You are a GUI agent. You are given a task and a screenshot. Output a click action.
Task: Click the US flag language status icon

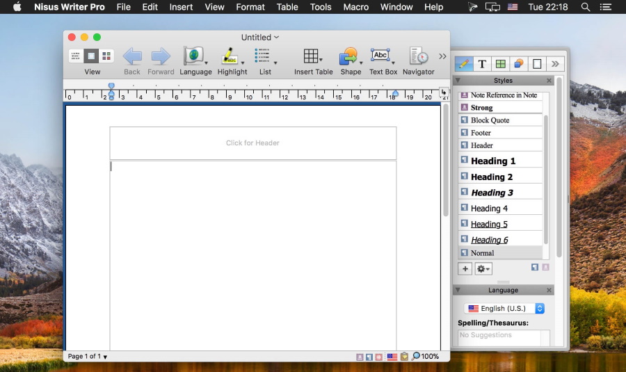click(x=392, y=357)
